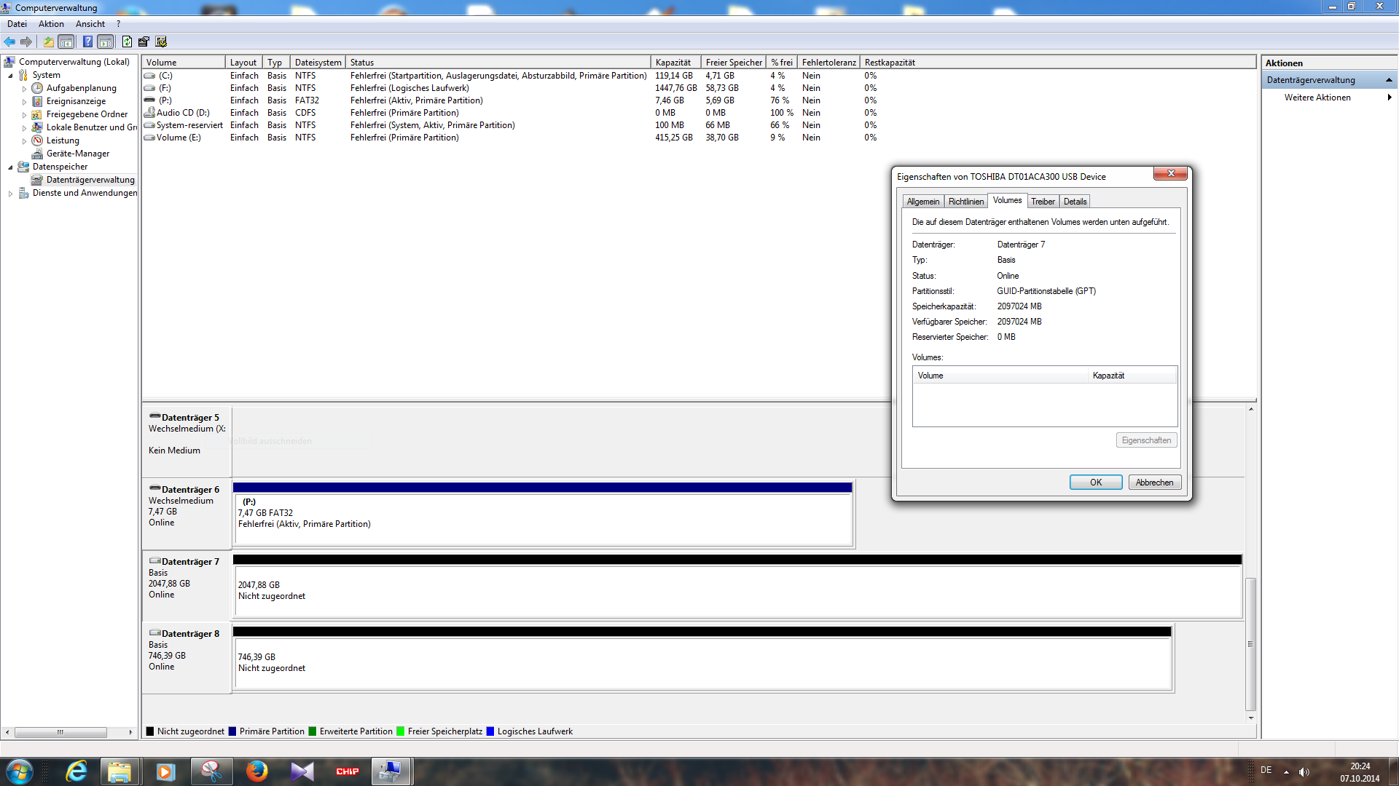Expand Weitere Aktionen submenu arrow

[x=1389, y=98]
